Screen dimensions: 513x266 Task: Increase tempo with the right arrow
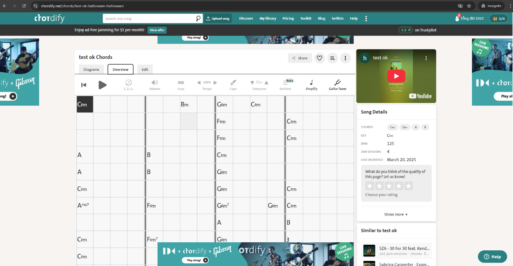click(215, 82)
